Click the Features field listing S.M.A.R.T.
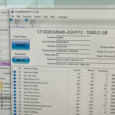115x115 pixels. 86,64
